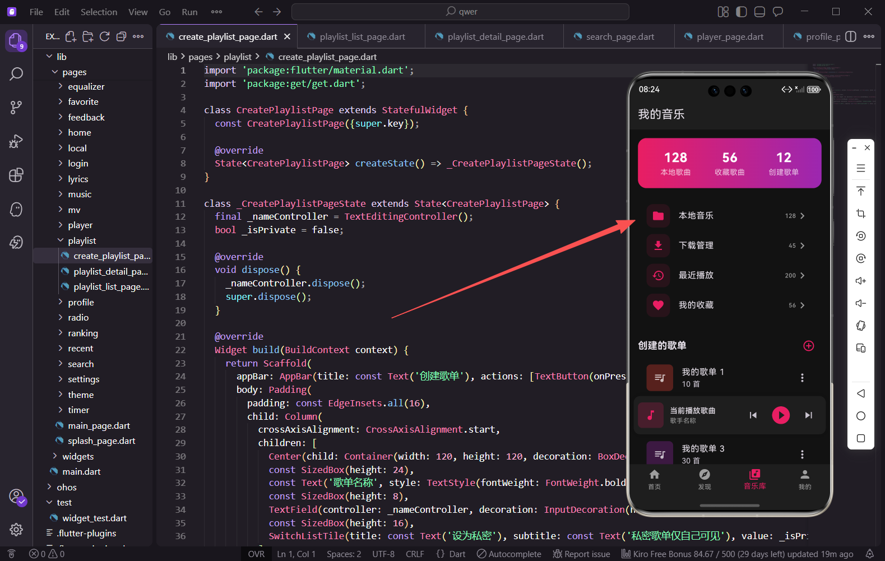
Task: Open Kiro ghost panel in activity bar
Action: pos(16,209)
